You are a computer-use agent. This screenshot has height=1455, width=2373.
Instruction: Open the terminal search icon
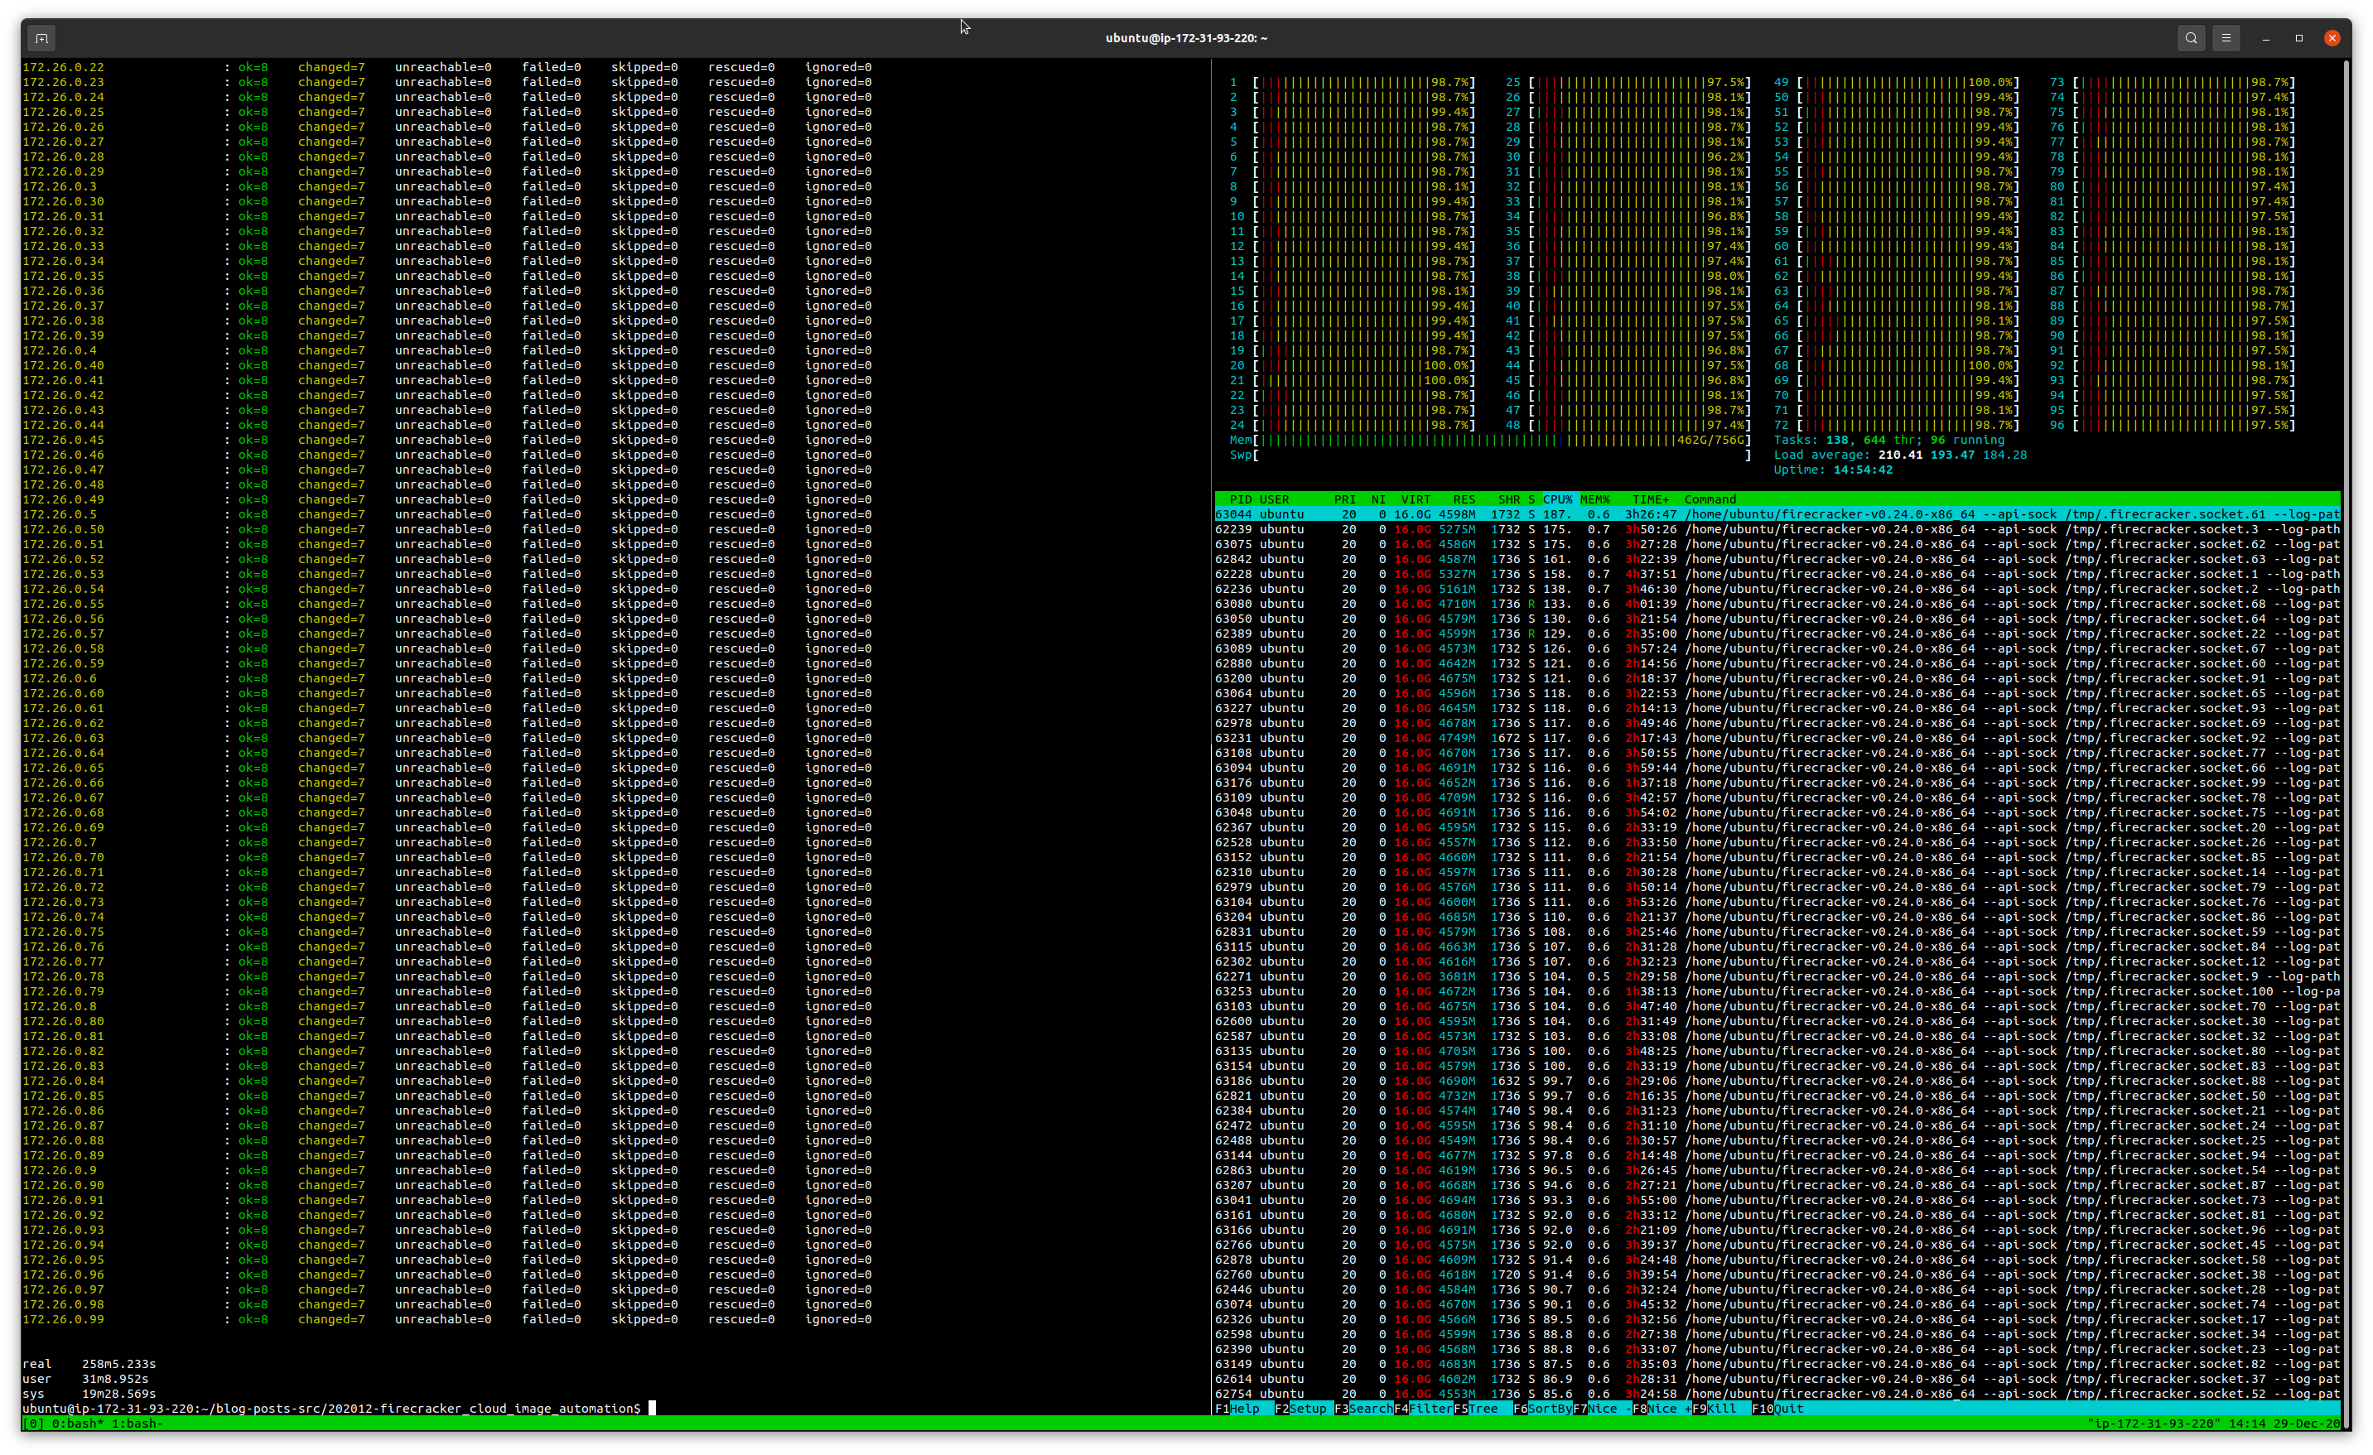pos(2191,39)
